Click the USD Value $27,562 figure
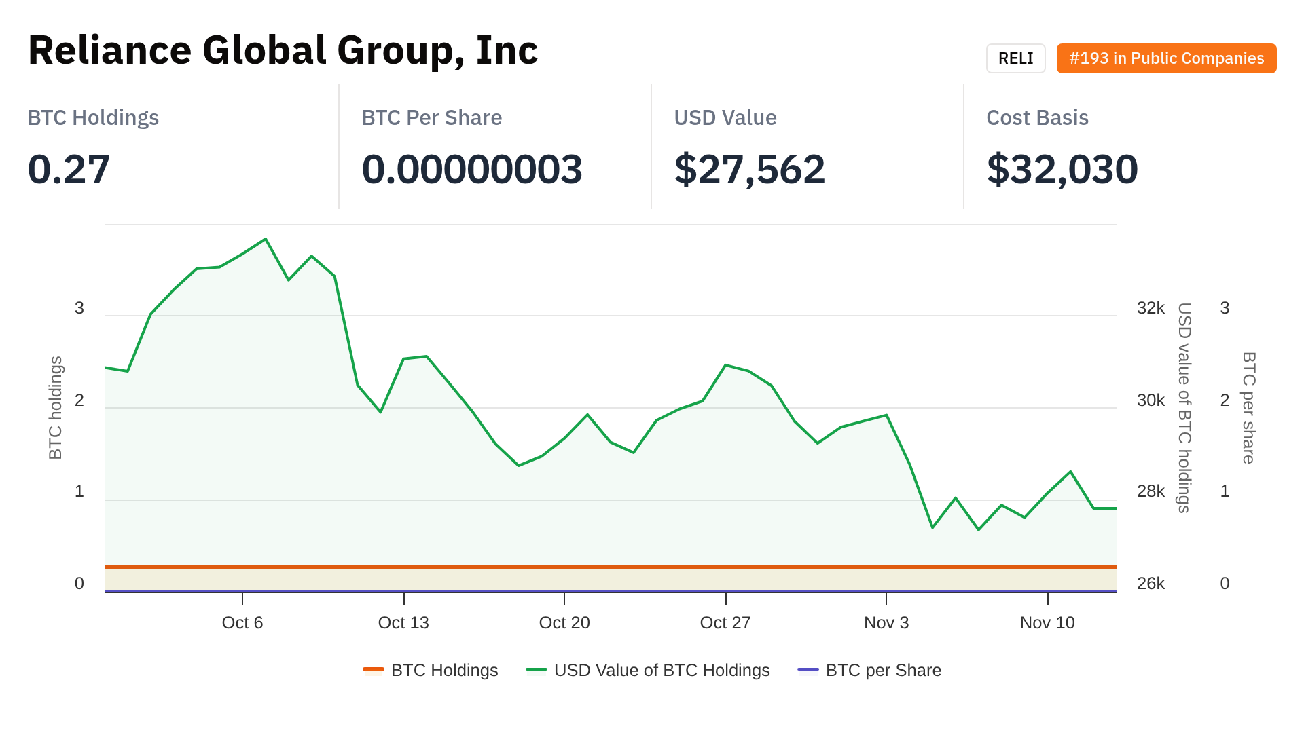 pyautogui.click(x=750, y=169)
